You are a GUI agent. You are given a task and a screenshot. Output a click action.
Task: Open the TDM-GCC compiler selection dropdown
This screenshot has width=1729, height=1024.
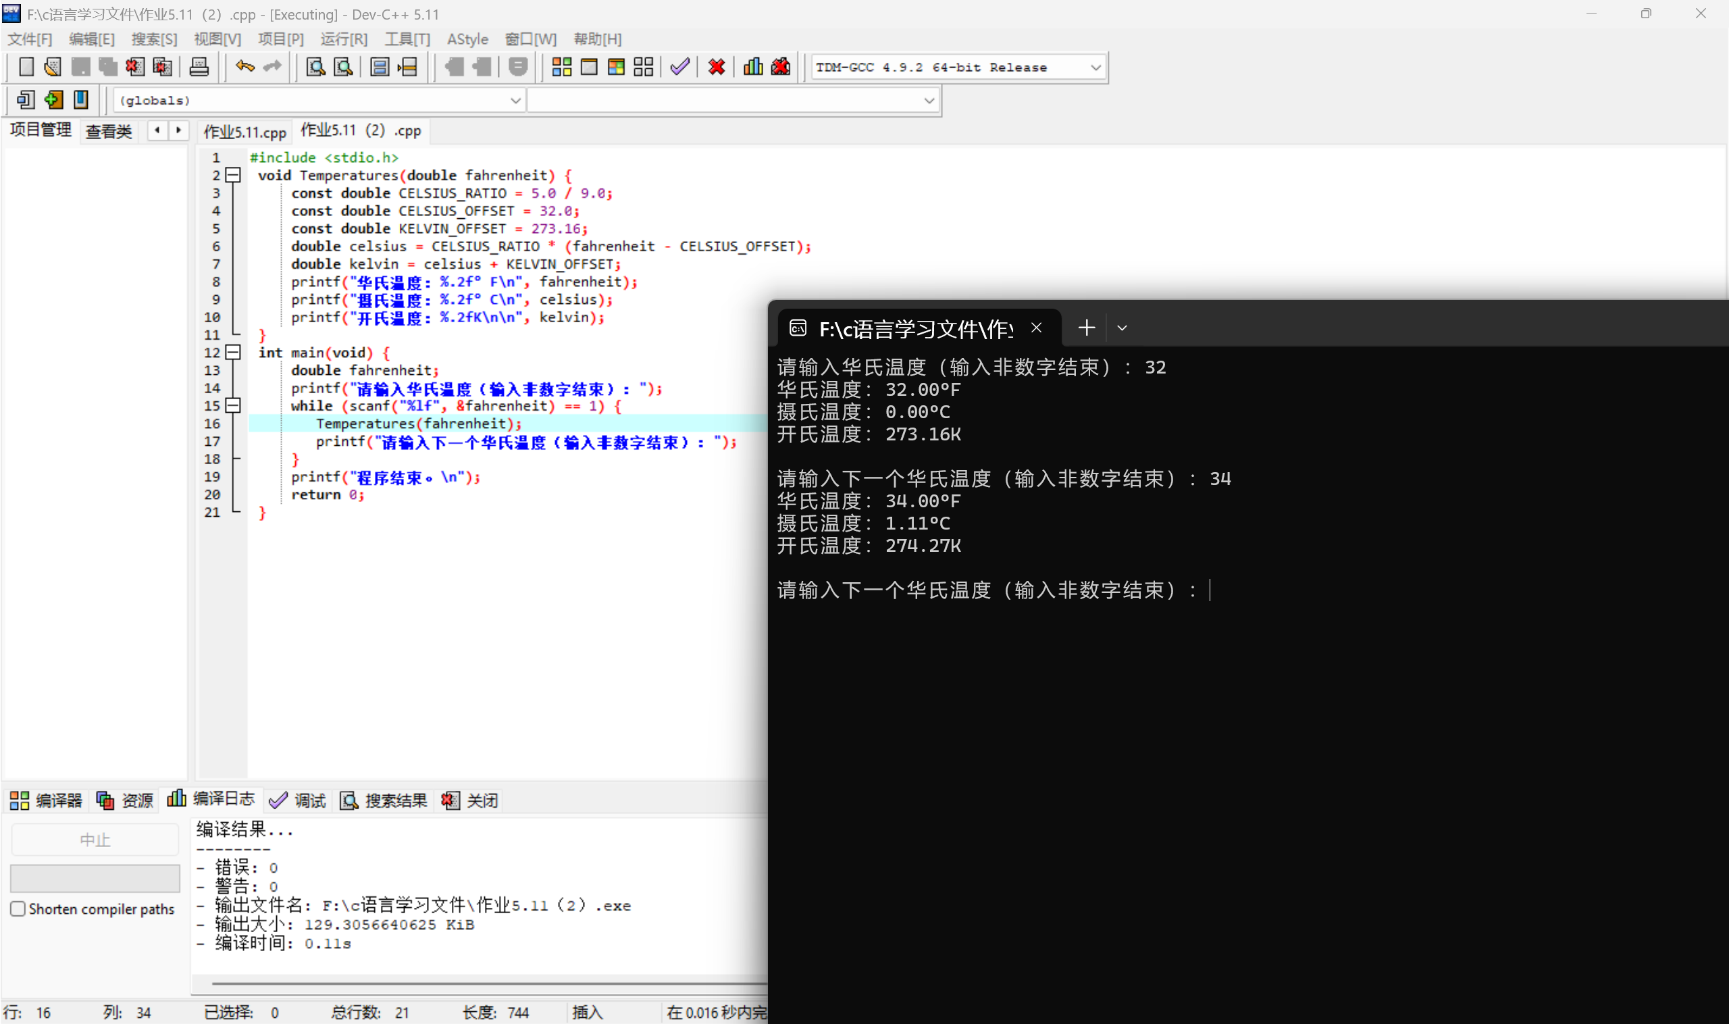(1095, 68)
